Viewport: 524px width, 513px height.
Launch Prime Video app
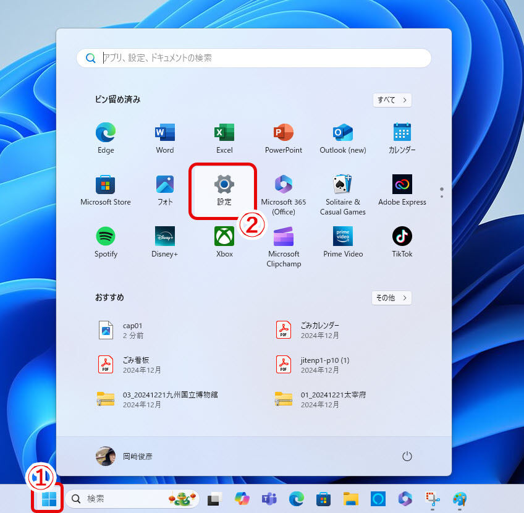click(x=342, y=242)
